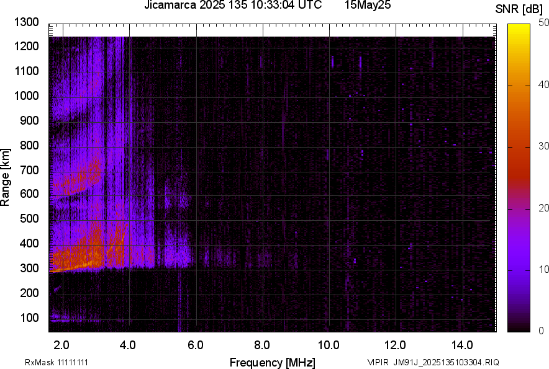This screenshot has height=369, width=549.
Task: Click the colorbar value '40'
Action: pyautogui.click(x=543, y=84)
